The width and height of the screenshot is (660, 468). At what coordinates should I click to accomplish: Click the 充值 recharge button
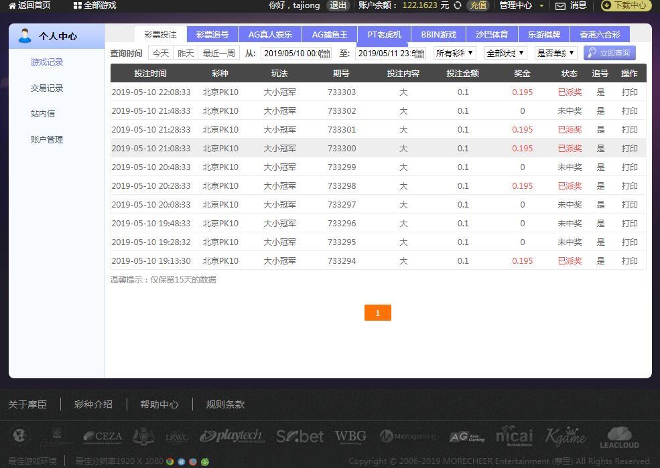click(x=478, y=5)
